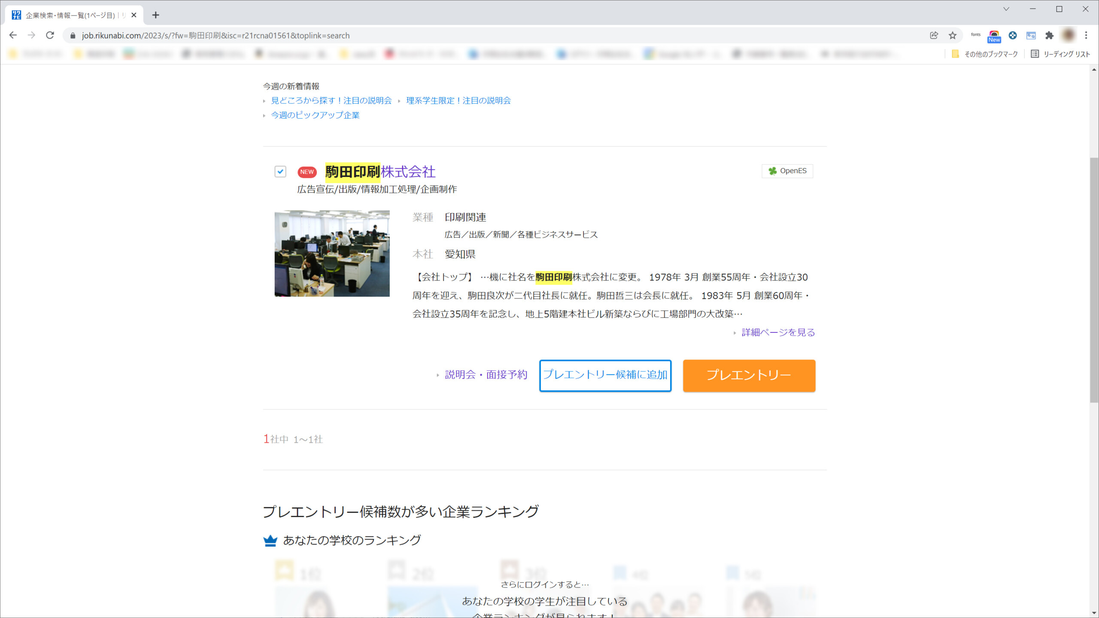Click the orange プレエントリー button
The height and width of the screenshot is (618, 1099).
(x=749, y=375)
